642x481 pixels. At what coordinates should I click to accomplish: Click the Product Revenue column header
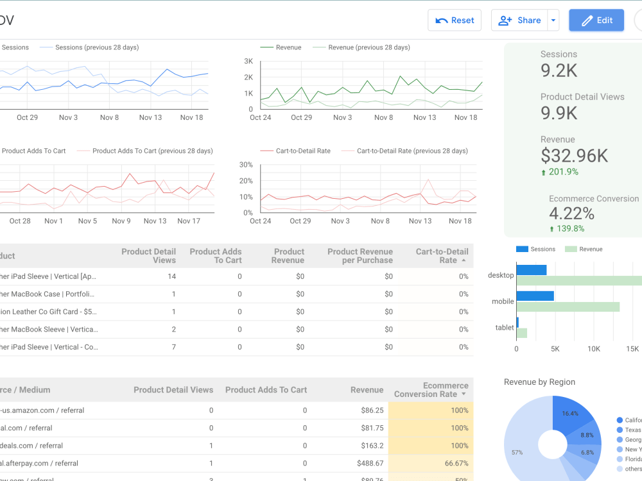click(289, 256)
